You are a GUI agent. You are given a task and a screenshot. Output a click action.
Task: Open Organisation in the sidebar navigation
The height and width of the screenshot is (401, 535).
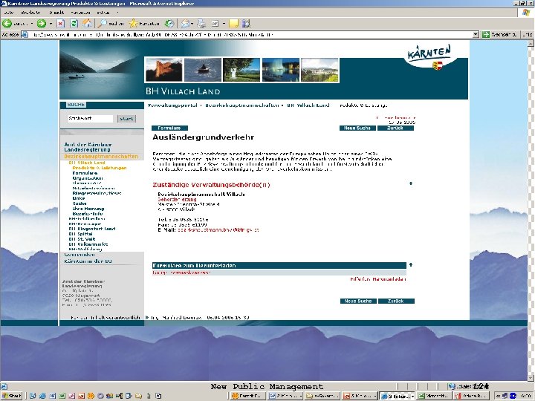tap(88, 178)
